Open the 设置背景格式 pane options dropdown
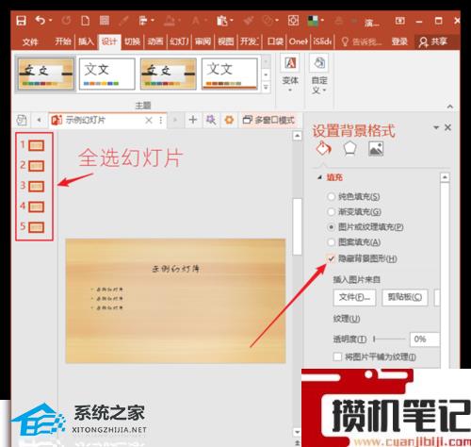This screenshot has width=471, height=447. coord(436,127)
